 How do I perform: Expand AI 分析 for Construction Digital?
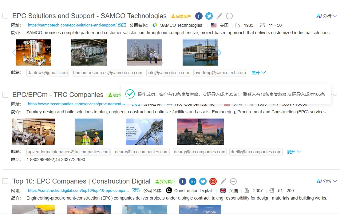[326, 181]
